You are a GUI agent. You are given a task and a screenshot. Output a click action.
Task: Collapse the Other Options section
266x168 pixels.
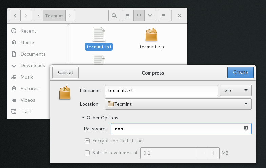click(83, 118)
